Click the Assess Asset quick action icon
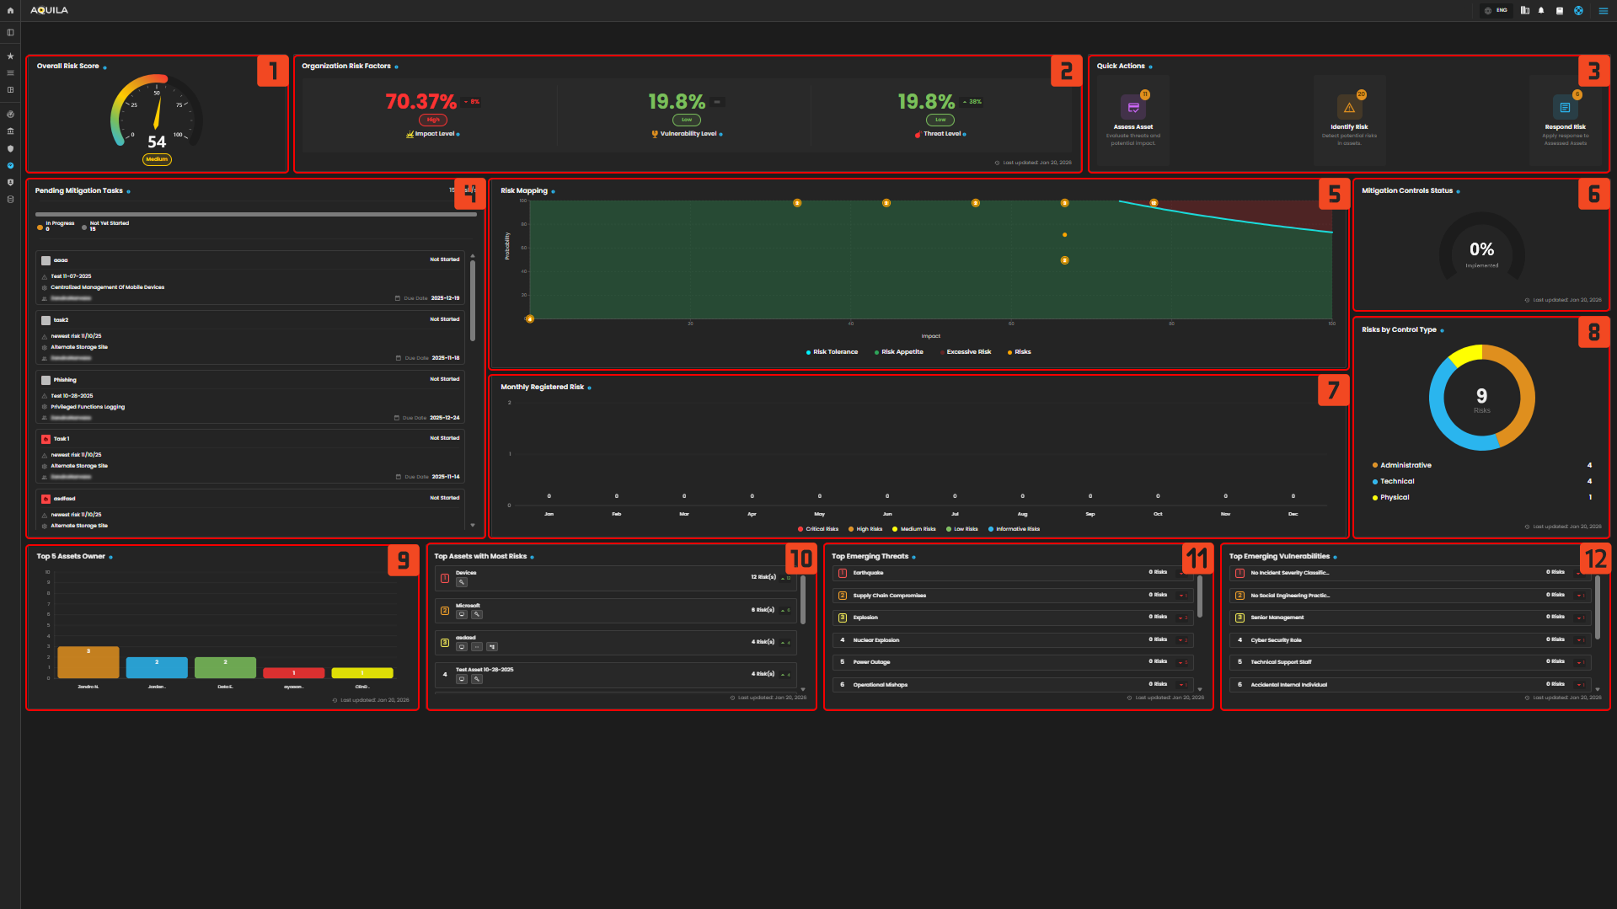Image resolution: width=1617 pixels, height=909 pixels. pos(1132,108)
